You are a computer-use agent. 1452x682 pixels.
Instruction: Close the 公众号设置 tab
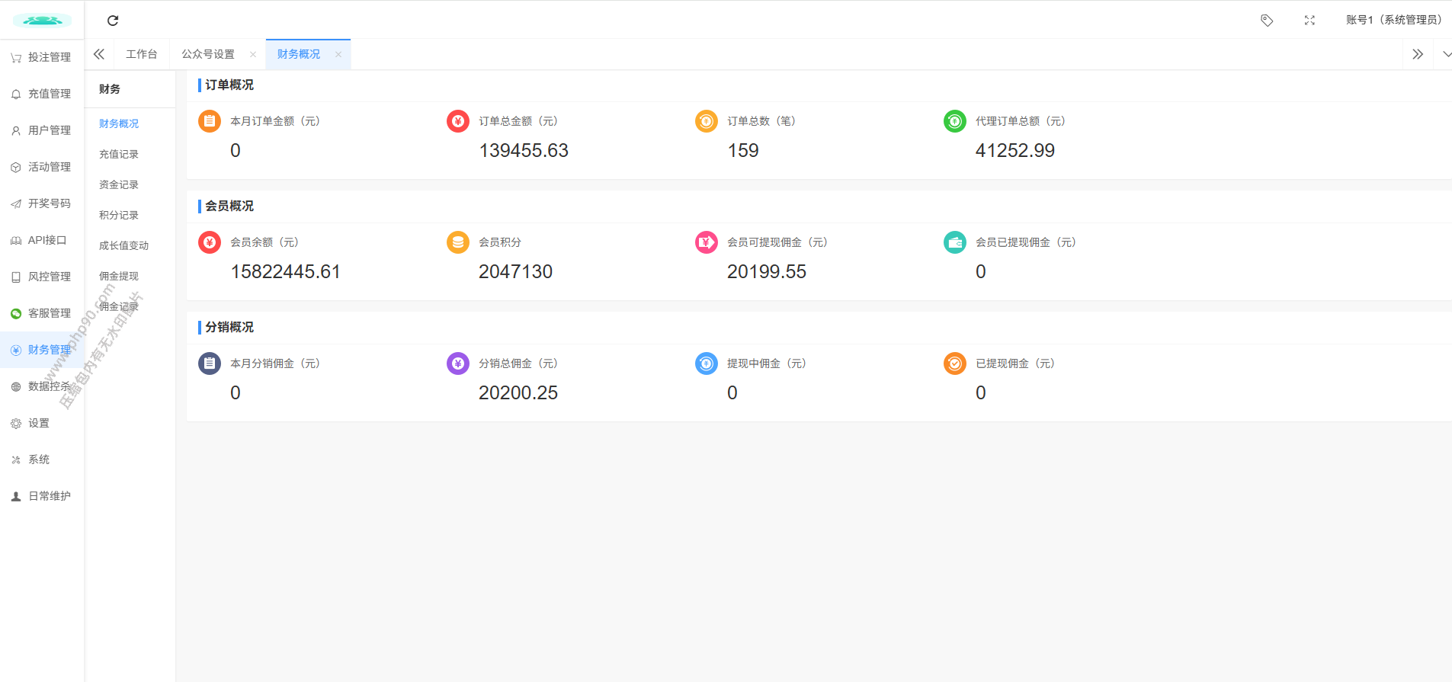(253, 55)
